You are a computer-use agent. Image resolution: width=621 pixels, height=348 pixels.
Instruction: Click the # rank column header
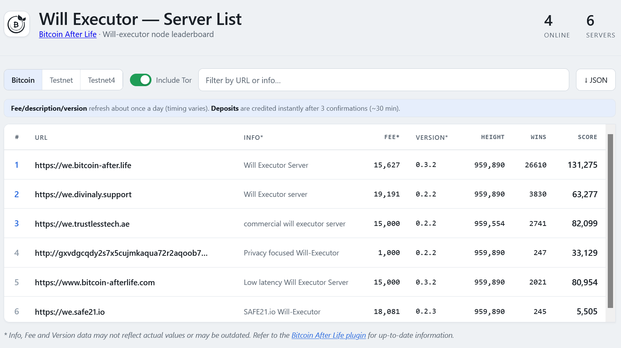(x=17, y=137)
